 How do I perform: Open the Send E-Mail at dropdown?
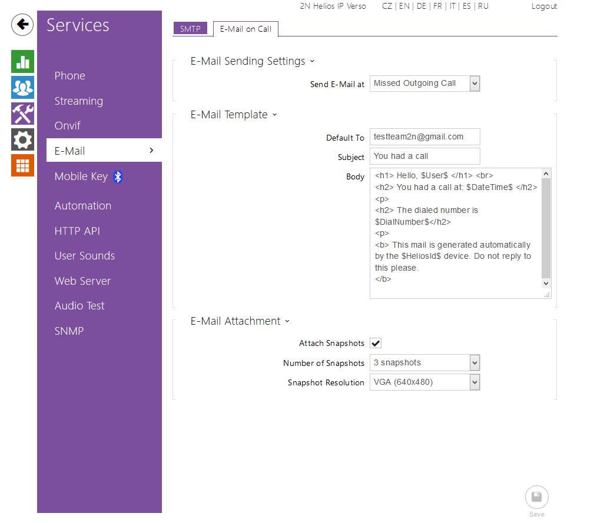424,84
